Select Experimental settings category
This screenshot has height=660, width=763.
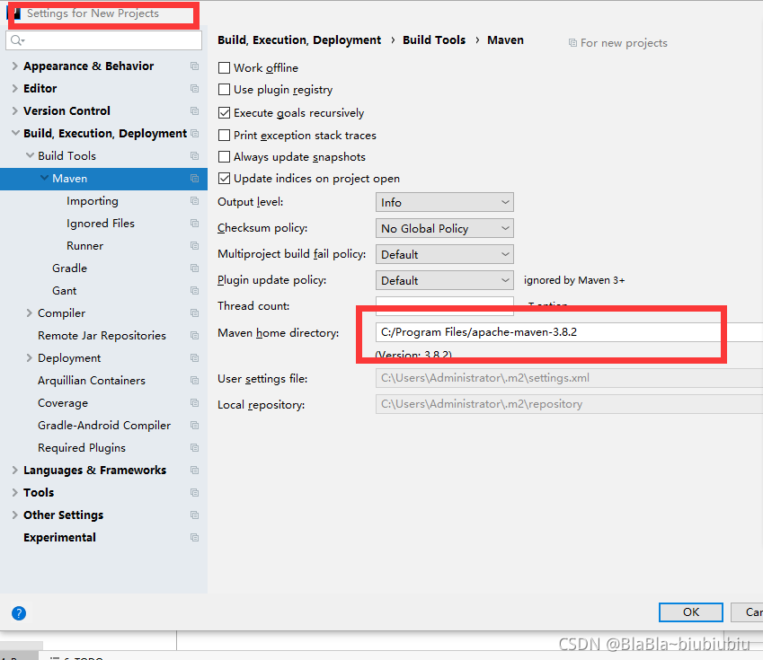point(59,538)
